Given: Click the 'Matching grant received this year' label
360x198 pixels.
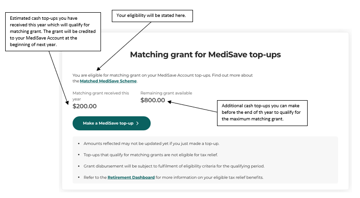Looking at the screenshot, I should point(101,96).
